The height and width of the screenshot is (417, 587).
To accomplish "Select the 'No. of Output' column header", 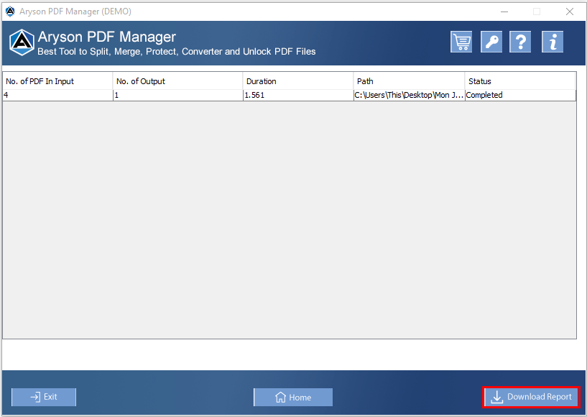I will pyautogui.click(x=177, y=81).
